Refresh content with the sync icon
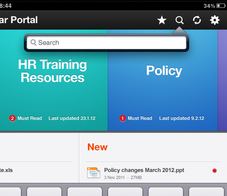This screenshot has width=227, height=196. pos(197,20)
